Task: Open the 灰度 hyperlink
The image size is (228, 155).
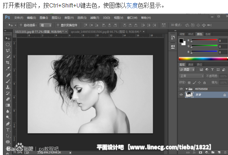Action: coord(132,6)
